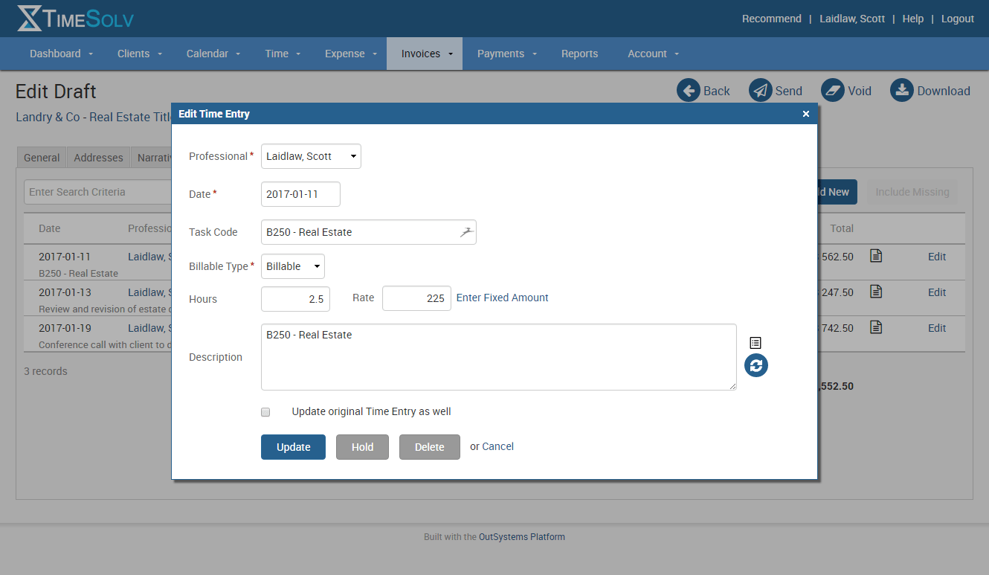Click the Date field showing 2017-01-11

[x=300, y=194]
